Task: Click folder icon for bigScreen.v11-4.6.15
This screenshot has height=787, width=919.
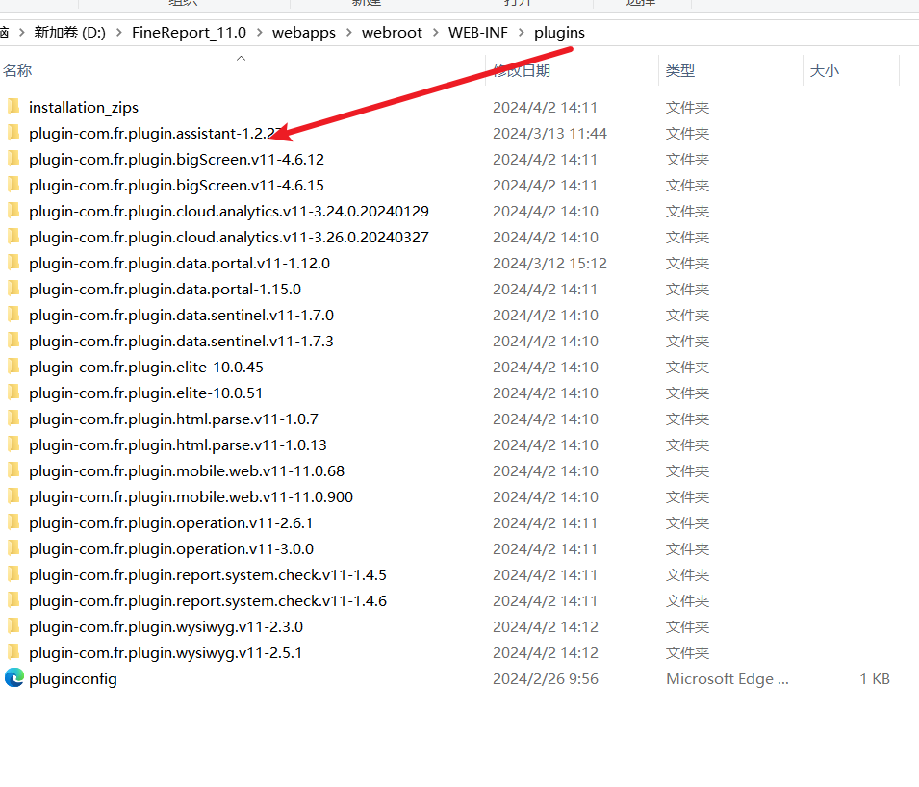Action: tap(13, 185)
